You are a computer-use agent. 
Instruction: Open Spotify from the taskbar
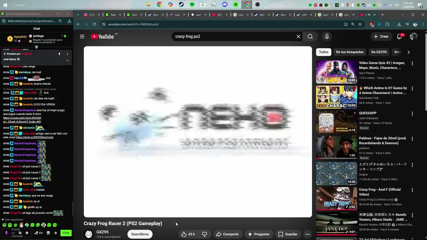click(x=192, y=5)
